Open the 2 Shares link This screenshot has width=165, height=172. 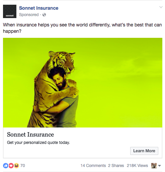point(116,166)
